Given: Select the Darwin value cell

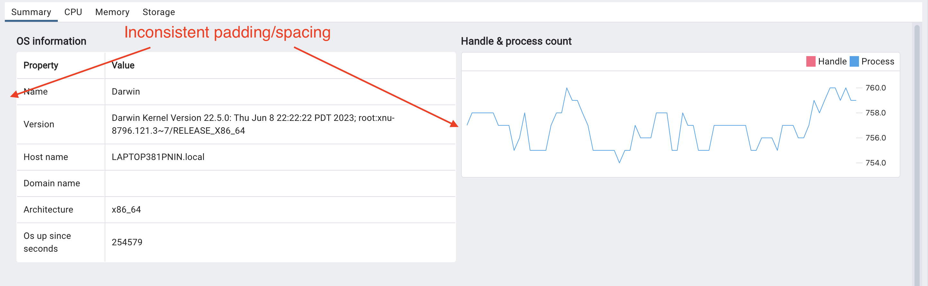Looking at the screenshot, I should (126, 92).
